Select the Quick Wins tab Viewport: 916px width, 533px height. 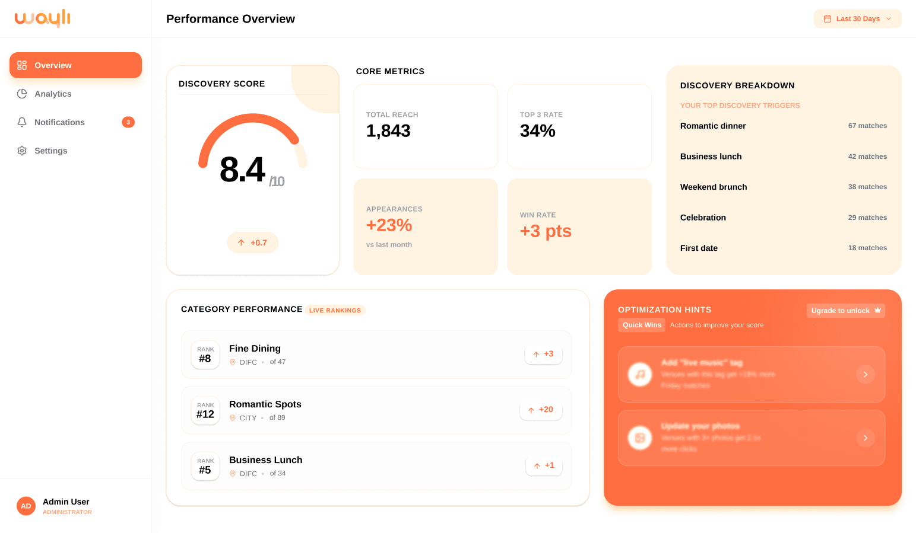click(x=642, y=325)
